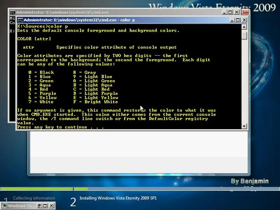280x210 pixels.
Task: Click the '4 = Red' color entry
Action: (x=38, y=89)
